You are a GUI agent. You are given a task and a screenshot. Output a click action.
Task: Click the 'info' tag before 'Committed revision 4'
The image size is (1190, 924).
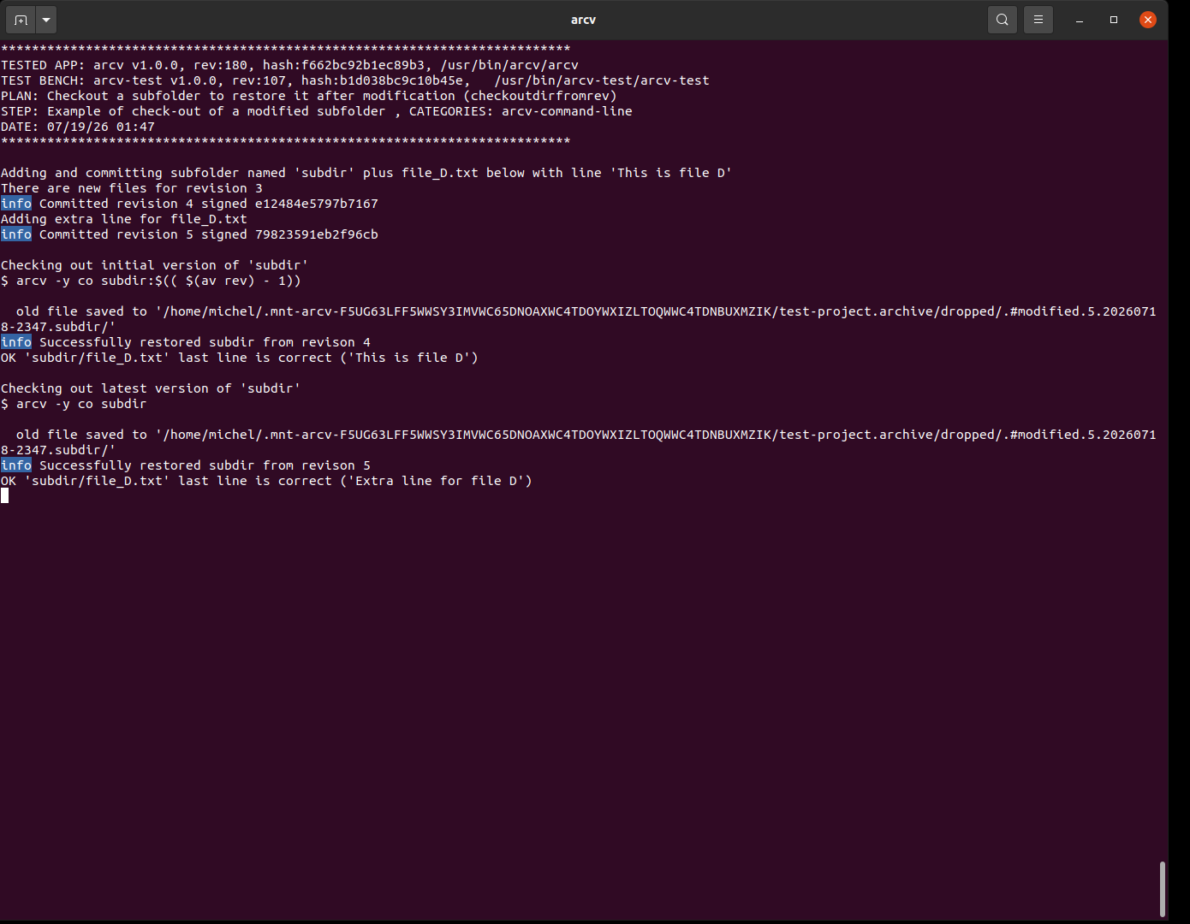tap(16, 204)
